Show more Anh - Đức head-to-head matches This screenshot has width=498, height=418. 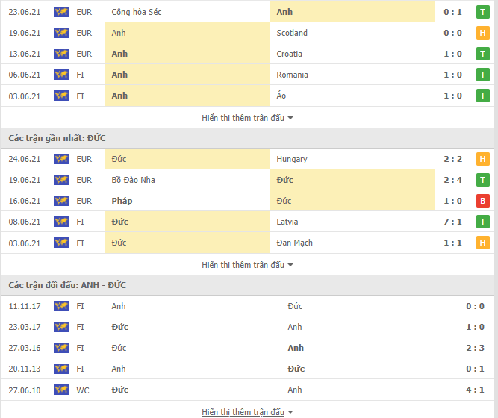[x=247, y=412]
